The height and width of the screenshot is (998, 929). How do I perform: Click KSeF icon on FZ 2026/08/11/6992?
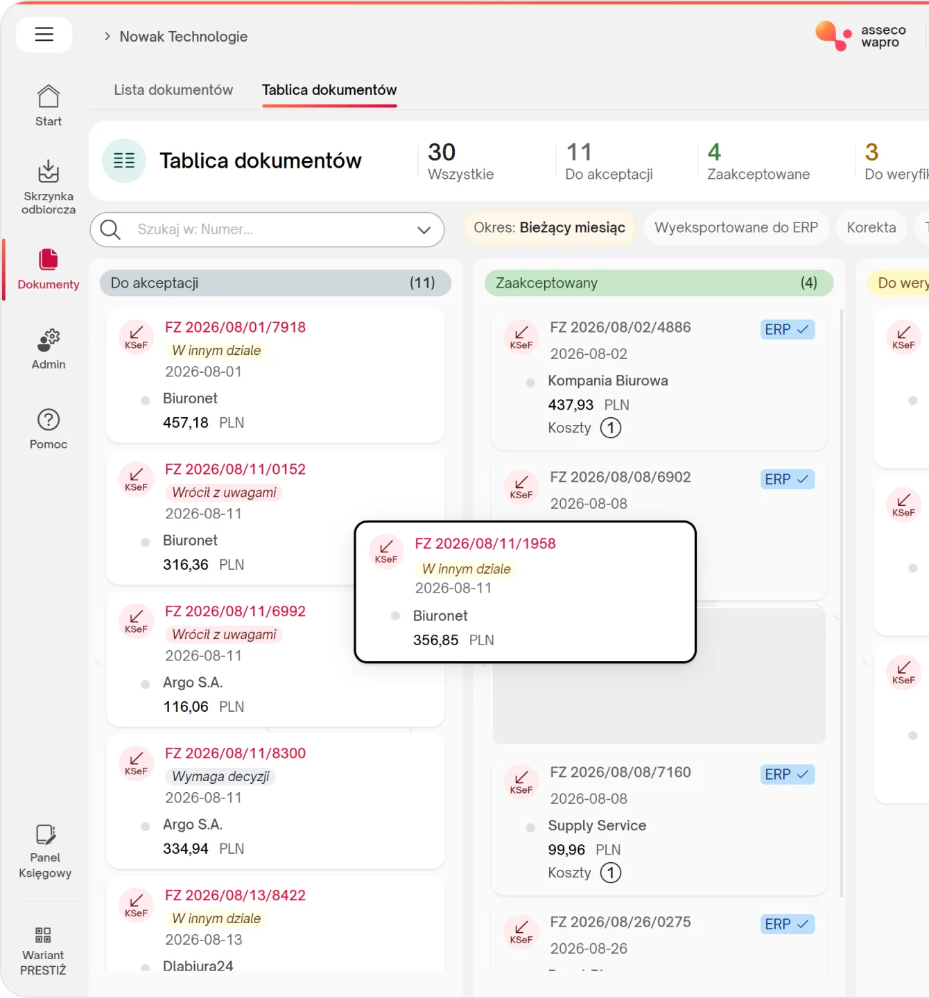coord(136,621)
